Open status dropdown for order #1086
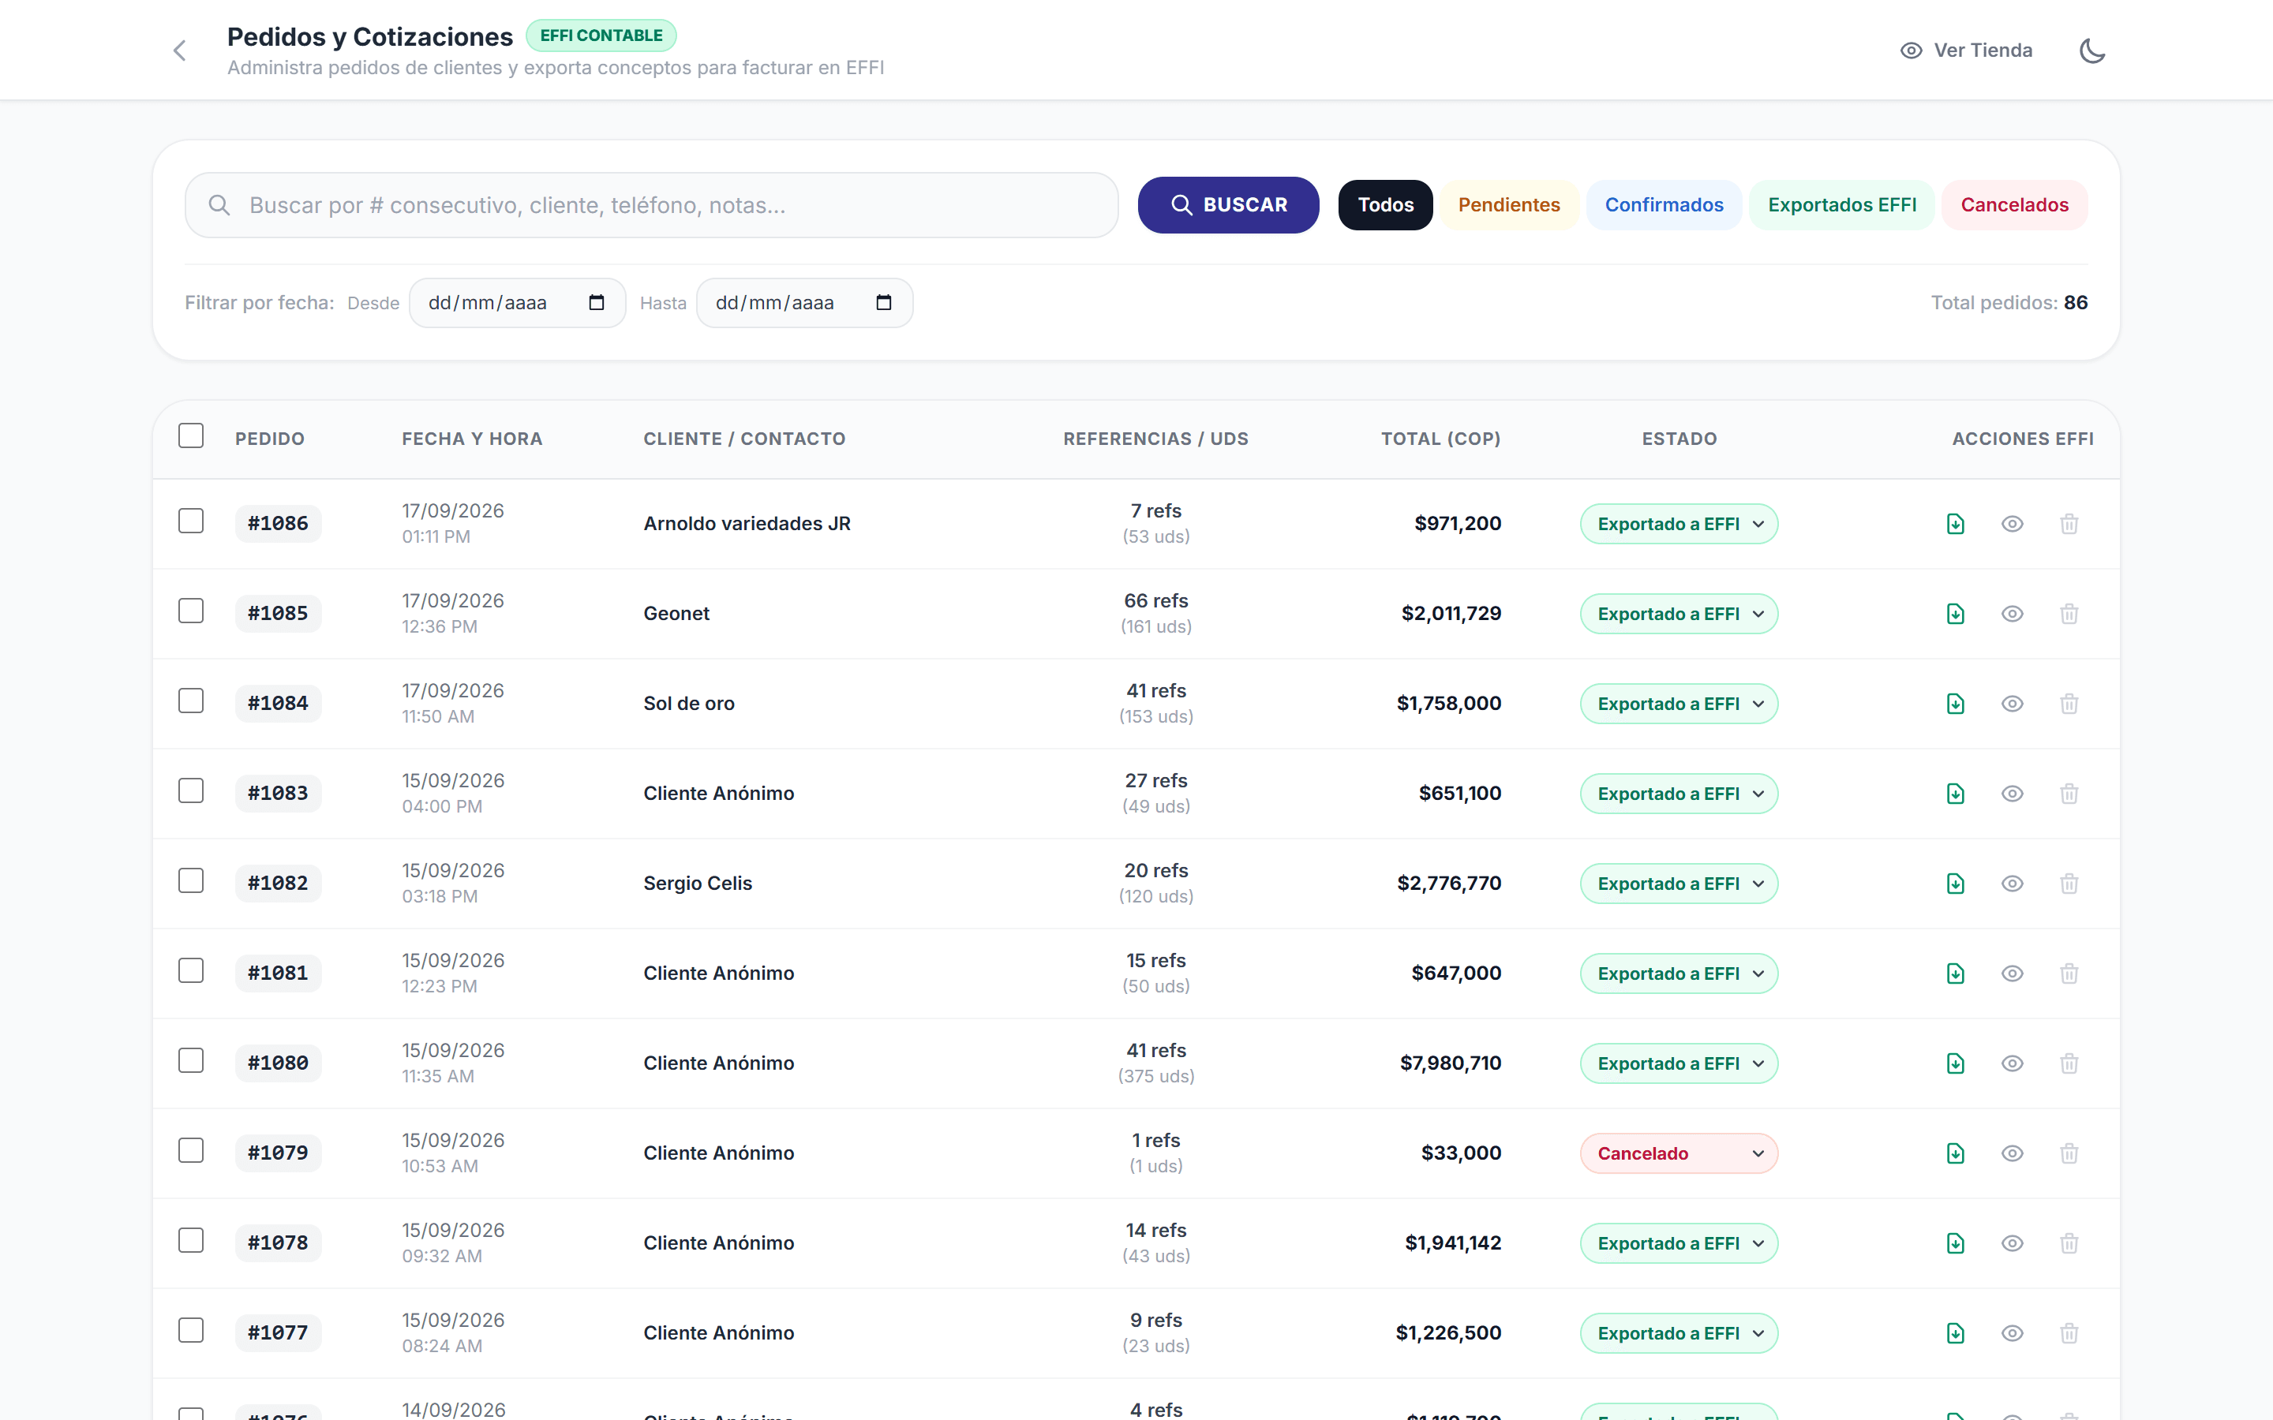The height and width of the screenshot is (1420, 2273). tap(1679, 524)
